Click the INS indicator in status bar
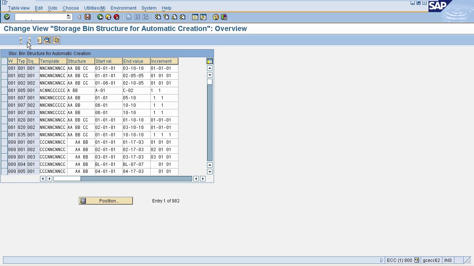The image size is (474, 266). pos(448,260)
